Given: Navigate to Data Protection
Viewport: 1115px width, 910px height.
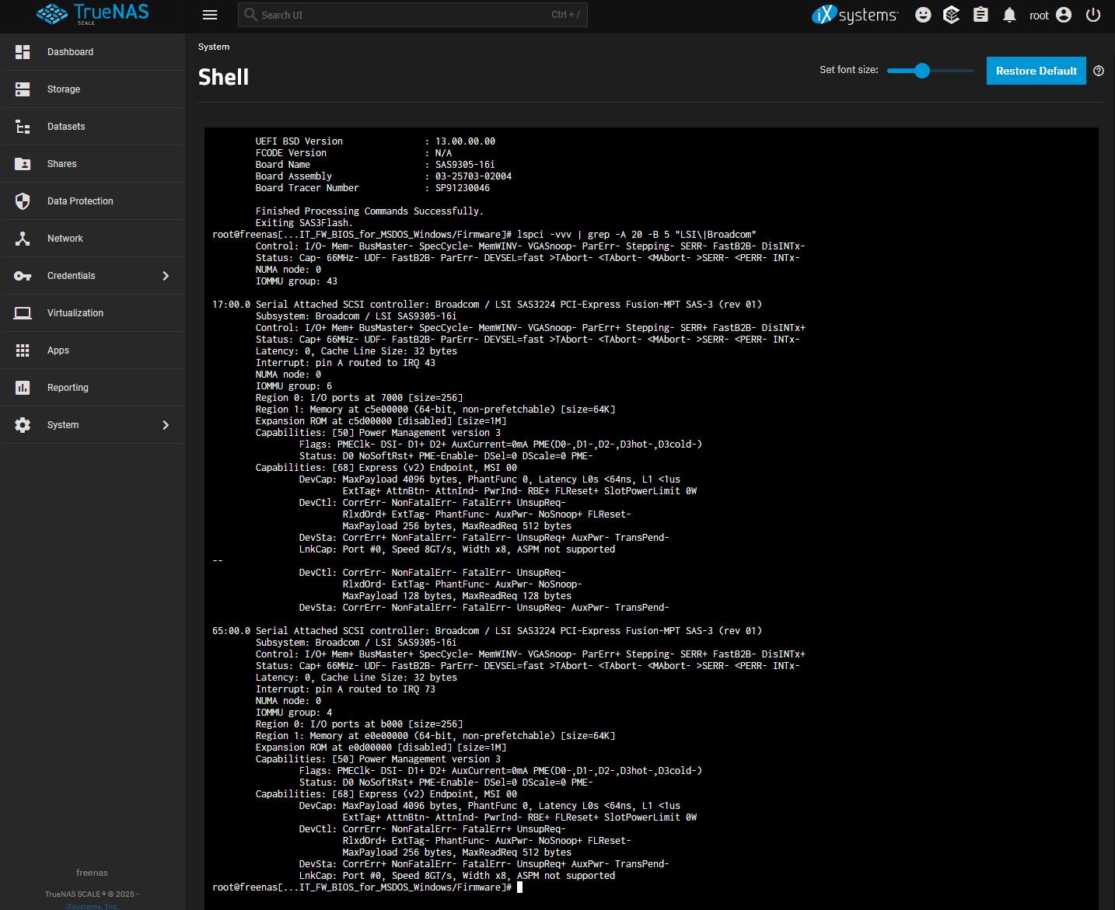Looking at the screenshot, I should pos(80,201).
